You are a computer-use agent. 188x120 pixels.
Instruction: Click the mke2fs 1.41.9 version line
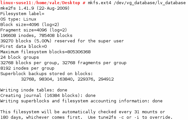[35, 8]
